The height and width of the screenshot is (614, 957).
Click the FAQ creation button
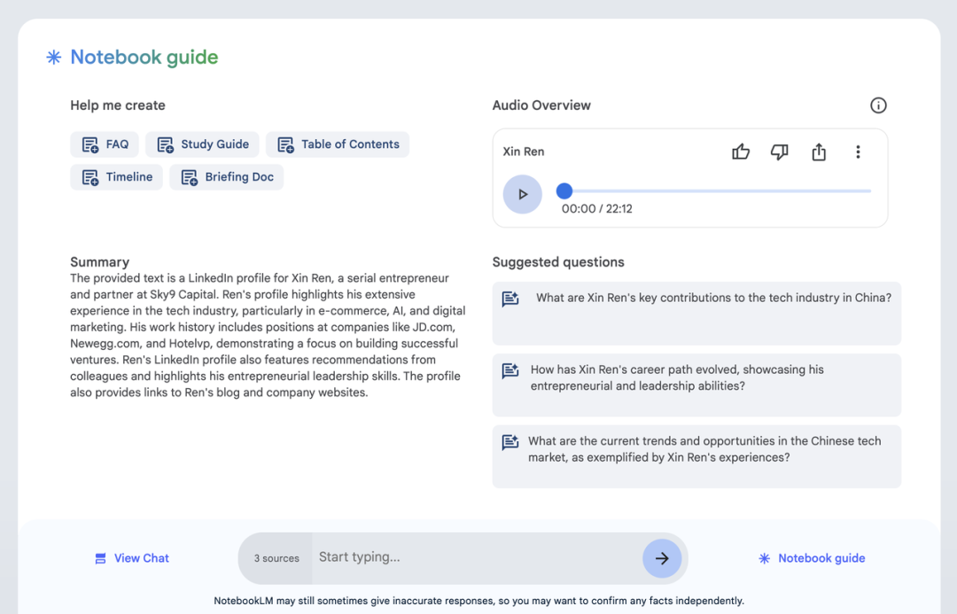click(105, 144)
